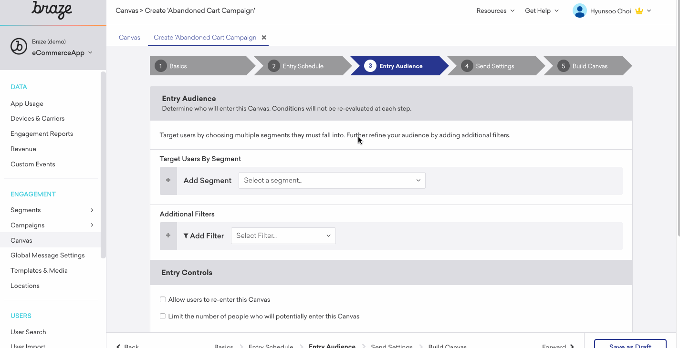680x348 pixels.
Task: Click step number 5 circle for Build Canvas
Action: pos(564,66)
